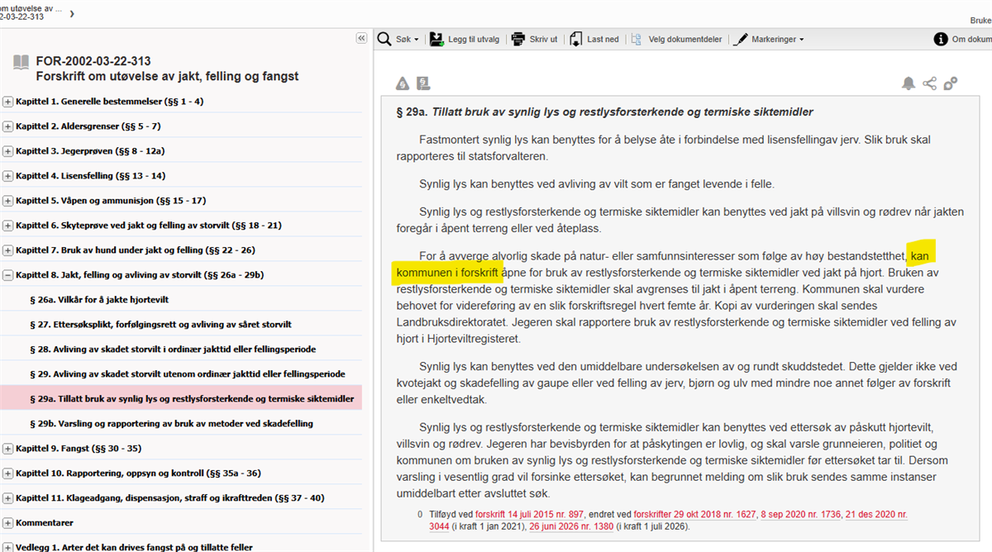Click the gears settings icon above document
Screen dimensions: 992x552
(x=951, y=83)
